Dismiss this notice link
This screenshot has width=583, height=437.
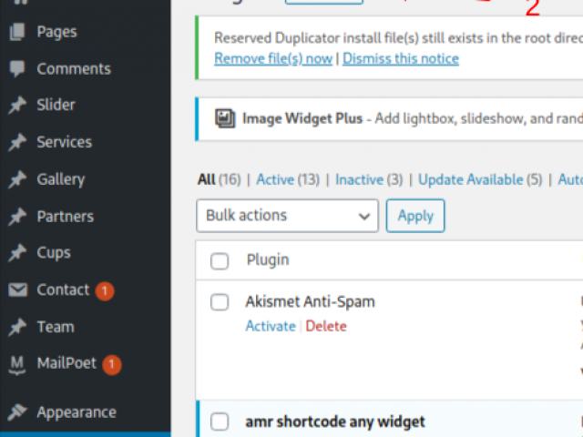pos(401,58)
